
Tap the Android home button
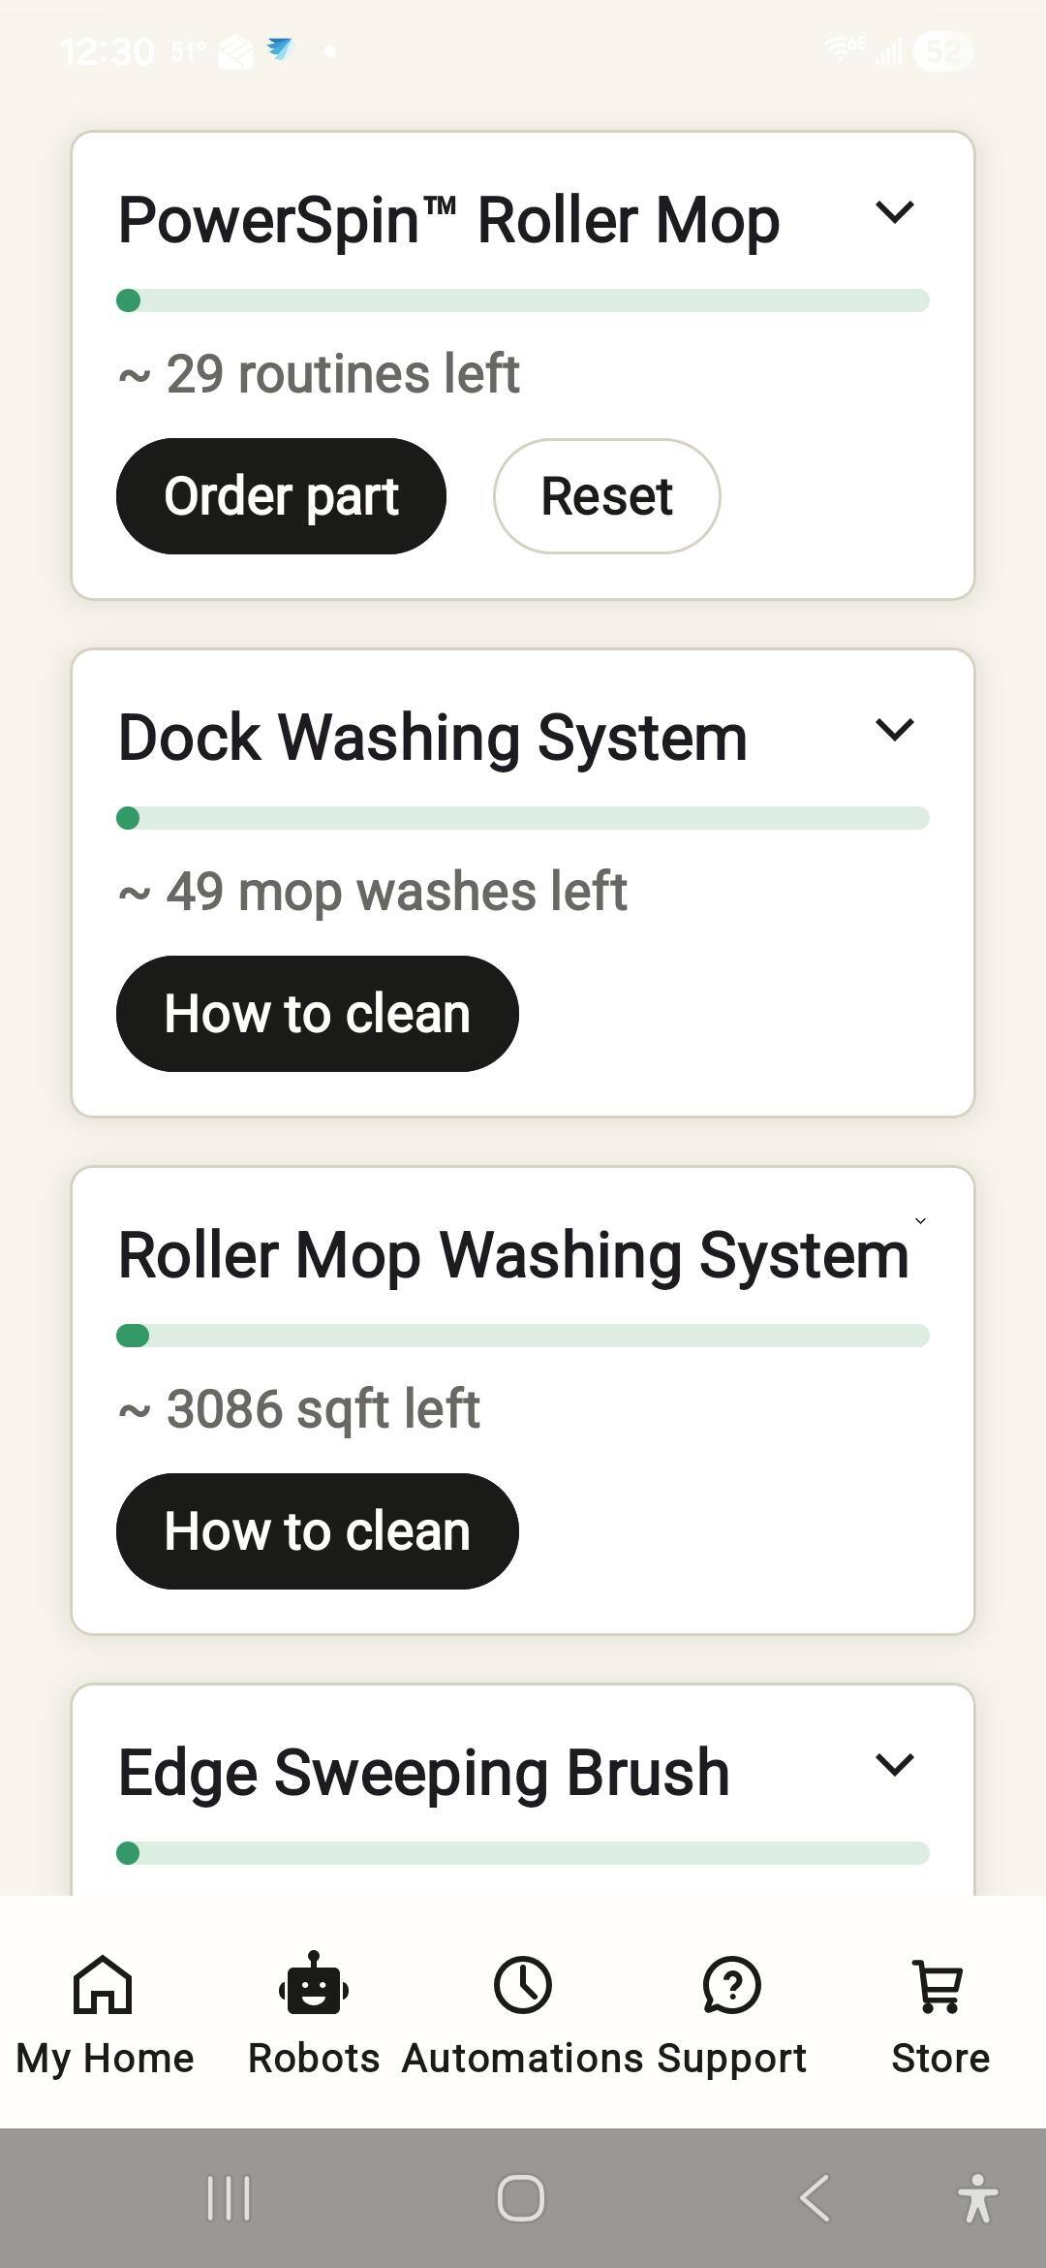tap(521, 2198)
